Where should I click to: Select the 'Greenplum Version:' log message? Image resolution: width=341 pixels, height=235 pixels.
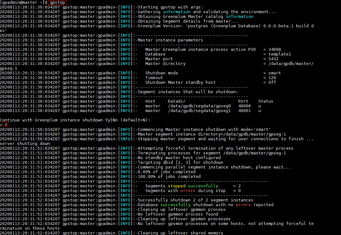click(x=225, y=26)
